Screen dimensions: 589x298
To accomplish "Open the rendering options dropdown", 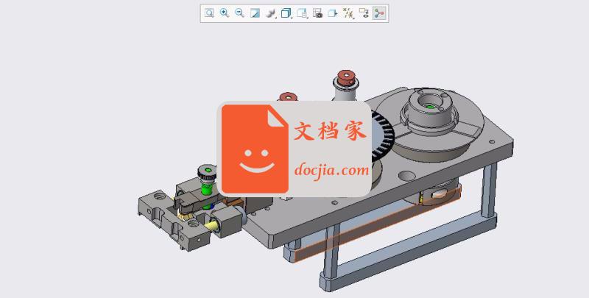I will click(x=271, y=13).
